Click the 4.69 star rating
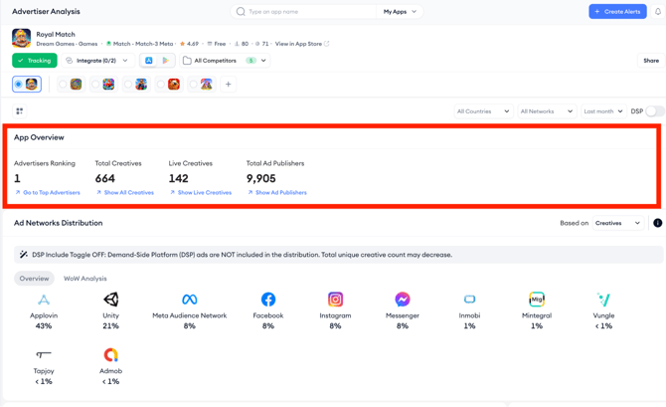This screenshot has width=666, height=407. click(x=190, y=44)
